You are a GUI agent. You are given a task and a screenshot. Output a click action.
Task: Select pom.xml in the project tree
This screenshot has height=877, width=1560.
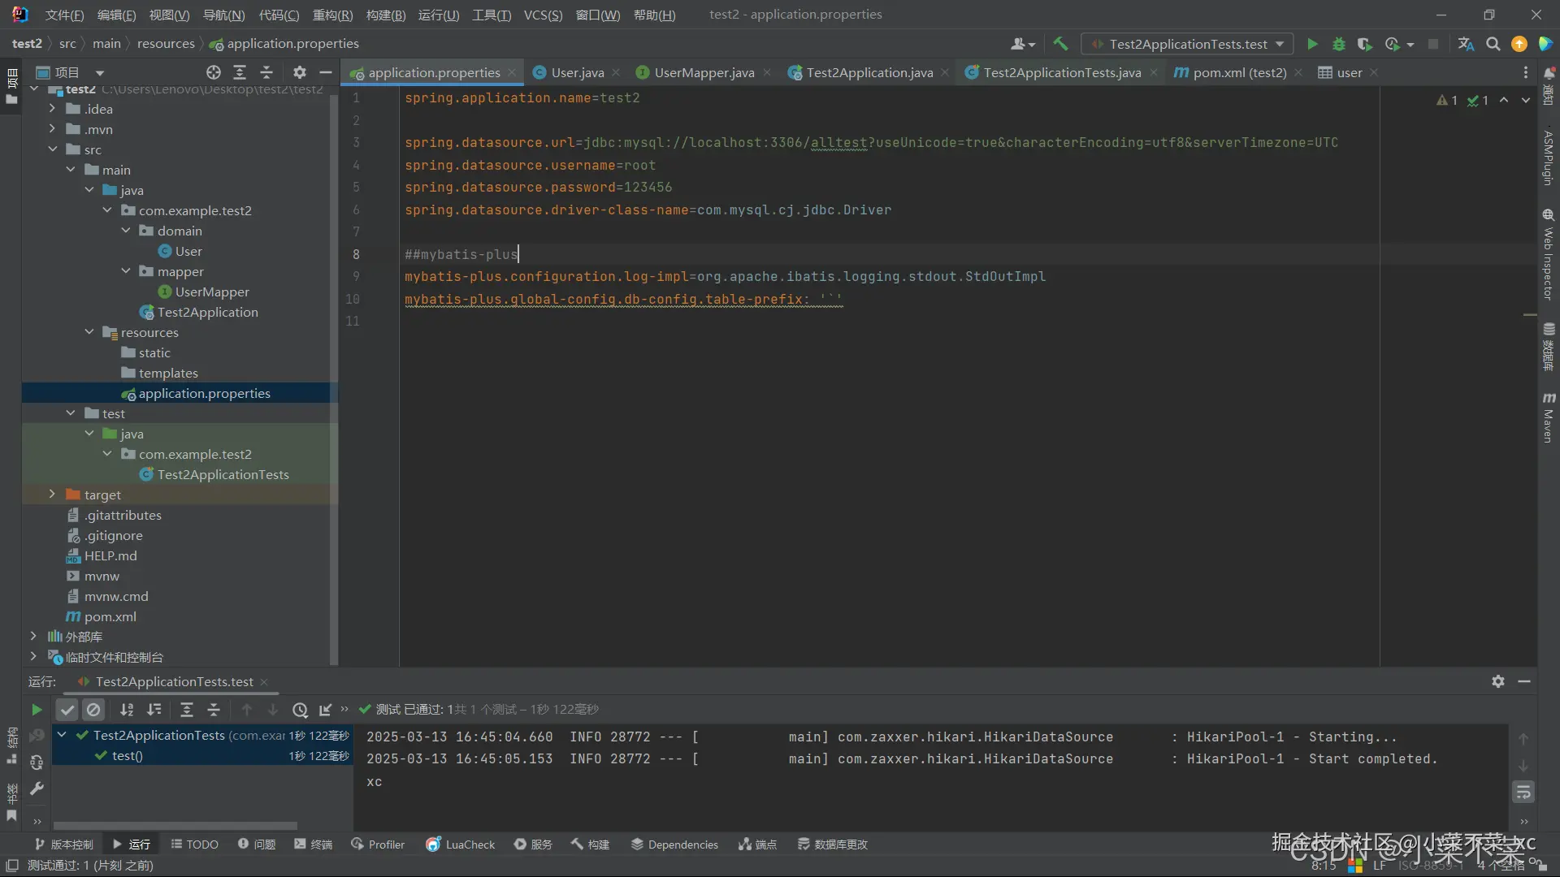(x=110, y=616)
